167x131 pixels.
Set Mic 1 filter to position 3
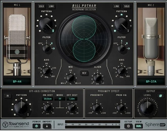click(x=54, y=48)
